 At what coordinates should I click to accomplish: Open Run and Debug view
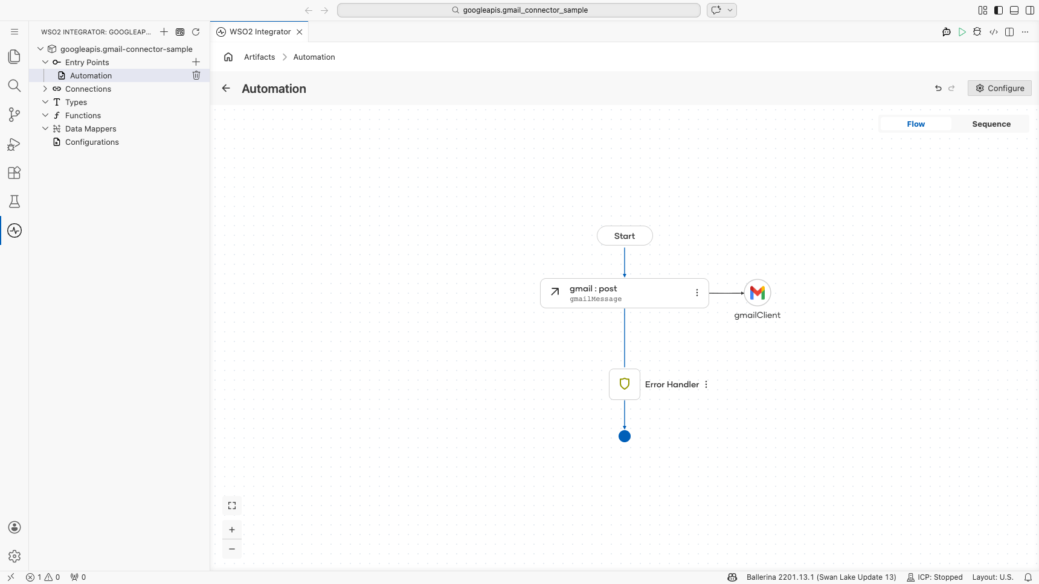click(x=14, y=144)
